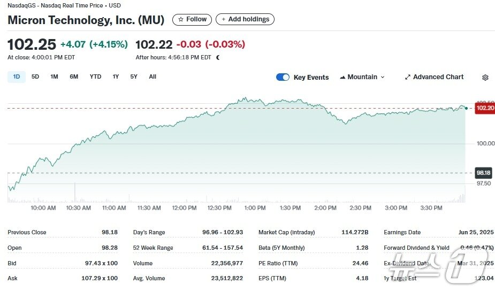Expand the Mountain chart type dropdown
This screenshot has height=291, width=495.
[382, 77]
